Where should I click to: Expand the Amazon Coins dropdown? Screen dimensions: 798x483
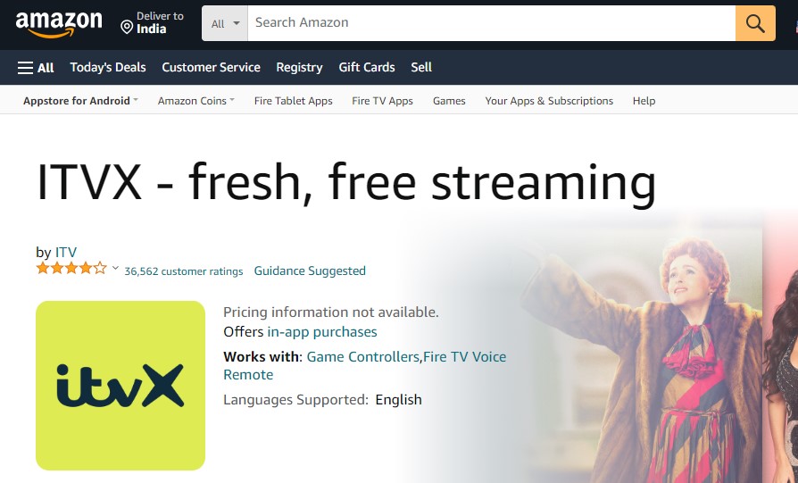[x=196, y=101]
